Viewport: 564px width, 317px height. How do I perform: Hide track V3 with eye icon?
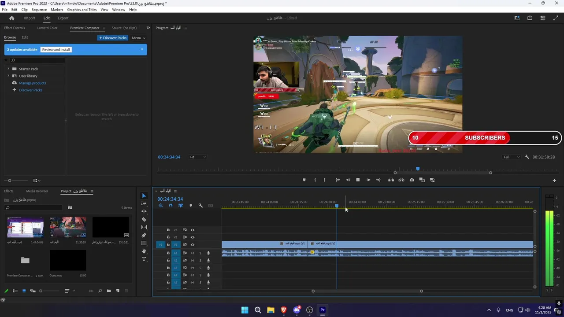[x=192, y=230]
